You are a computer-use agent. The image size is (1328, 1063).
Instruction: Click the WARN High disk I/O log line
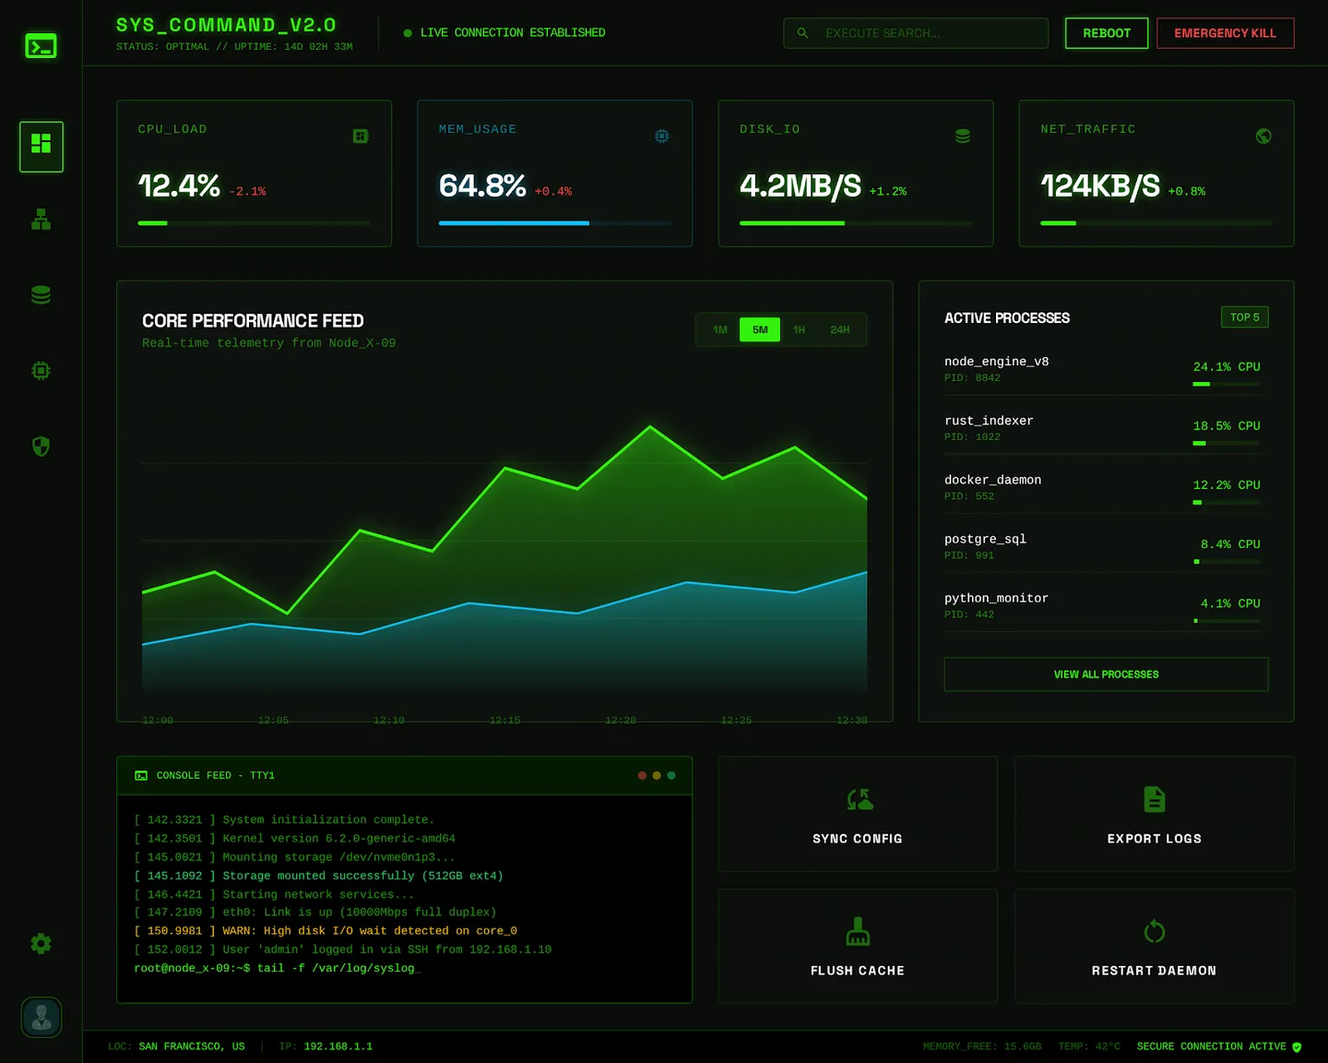(326, 931)
